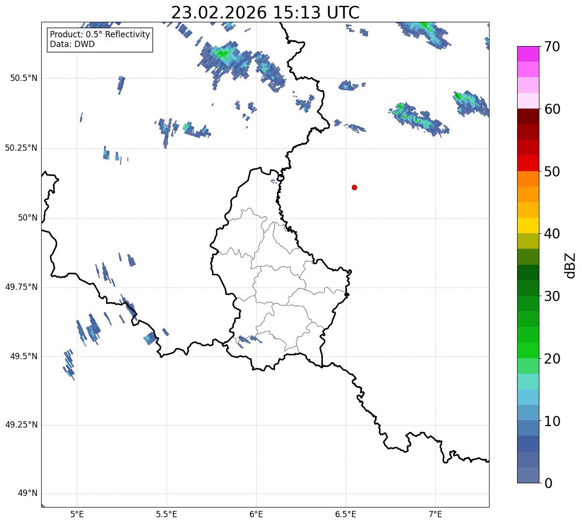This screenshot has width=582, height=524.
Task: Click the 50.25°N latitude label
Action: (21, 148)
